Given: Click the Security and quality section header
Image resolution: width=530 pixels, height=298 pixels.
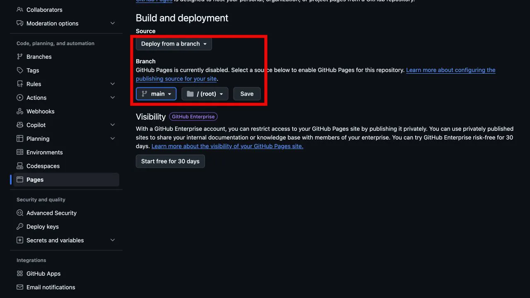Looking at the screenshot, I should pos(41,199).
